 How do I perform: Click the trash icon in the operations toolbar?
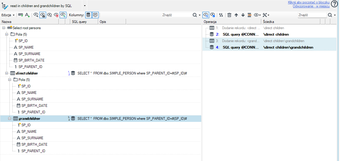(230, 15)
